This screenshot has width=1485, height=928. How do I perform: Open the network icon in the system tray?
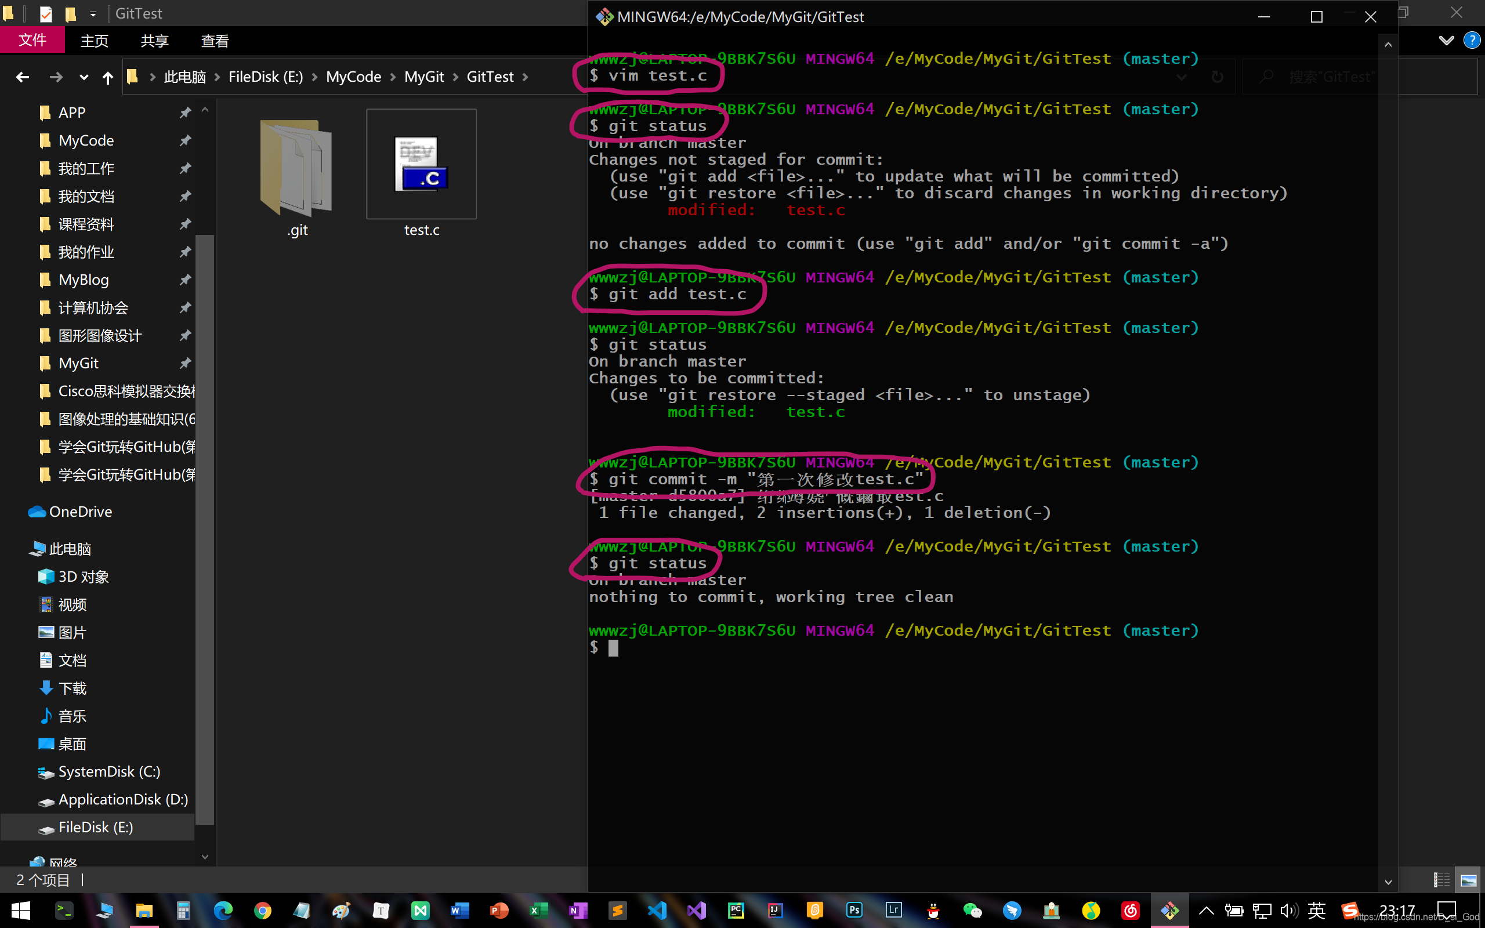tap(1262, 910)
